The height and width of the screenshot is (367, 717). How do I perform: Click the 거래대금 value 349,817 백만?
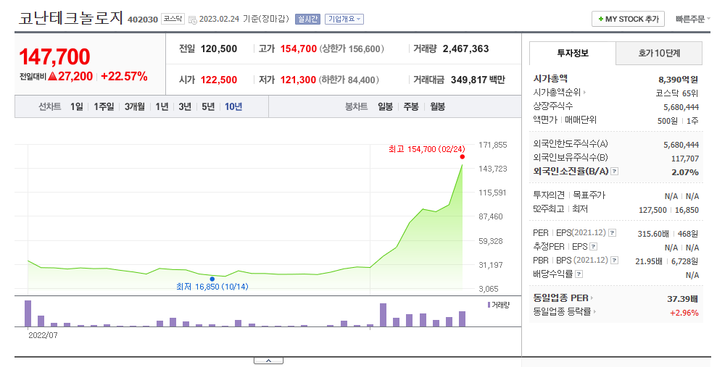tap(478, 80)
